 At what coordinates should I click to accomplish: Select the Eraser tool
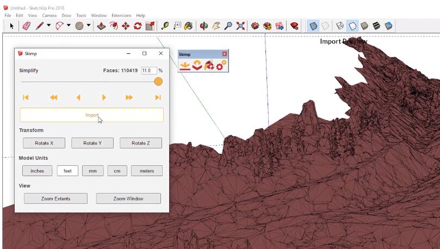point(26,26)
